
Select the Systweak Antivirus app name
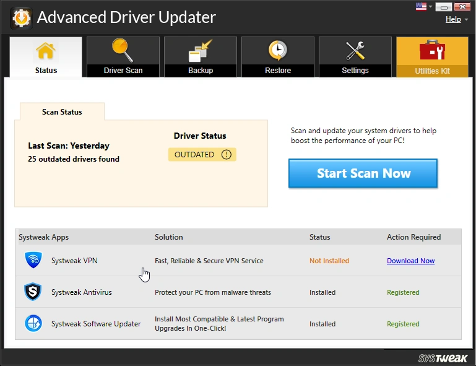(81, 292)
